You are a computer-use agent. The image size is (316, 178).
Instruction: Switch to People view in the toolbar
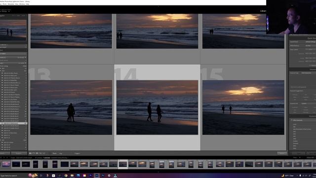44,153
